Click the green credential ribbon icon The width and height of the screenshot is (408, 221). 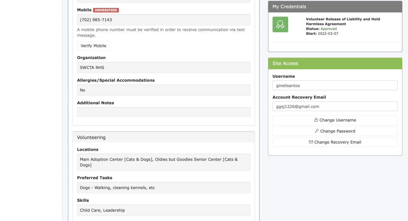pos(280,24)
